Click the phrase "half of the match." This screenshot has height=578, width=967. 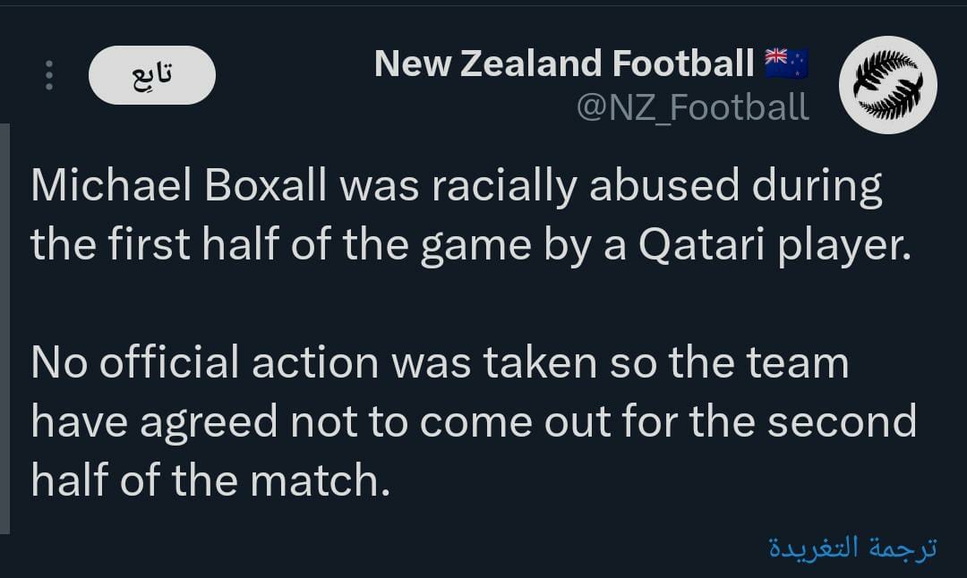point(210,481)
